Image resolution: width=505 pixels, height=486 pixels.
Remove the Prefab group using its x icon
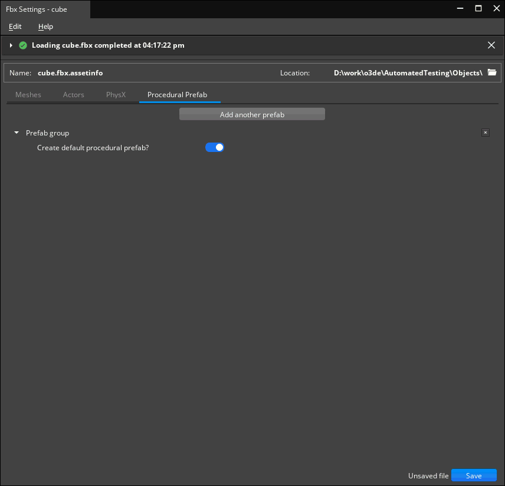pyautogui.click(x=485, y=133)
